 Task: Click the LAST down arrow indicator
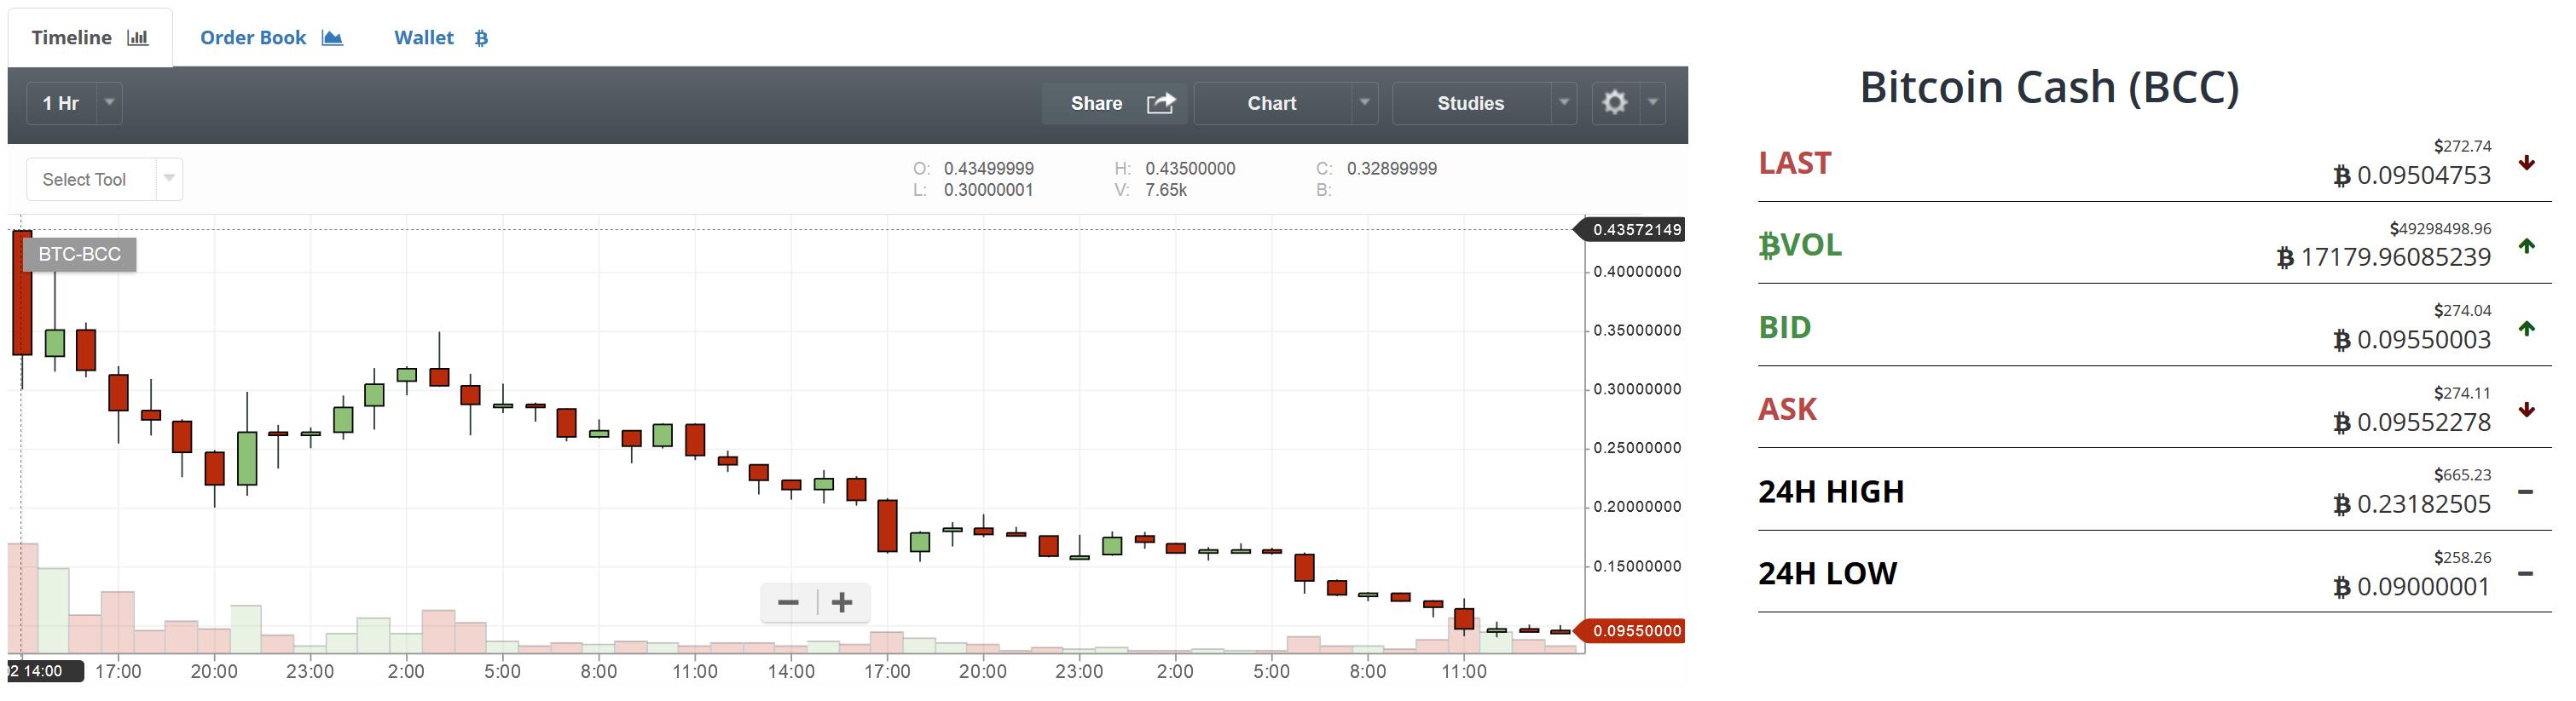(2527, 163)
